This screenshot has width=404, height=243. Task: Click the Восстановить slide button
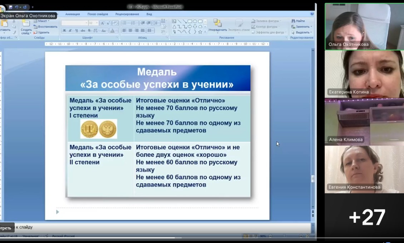(45, 26)
